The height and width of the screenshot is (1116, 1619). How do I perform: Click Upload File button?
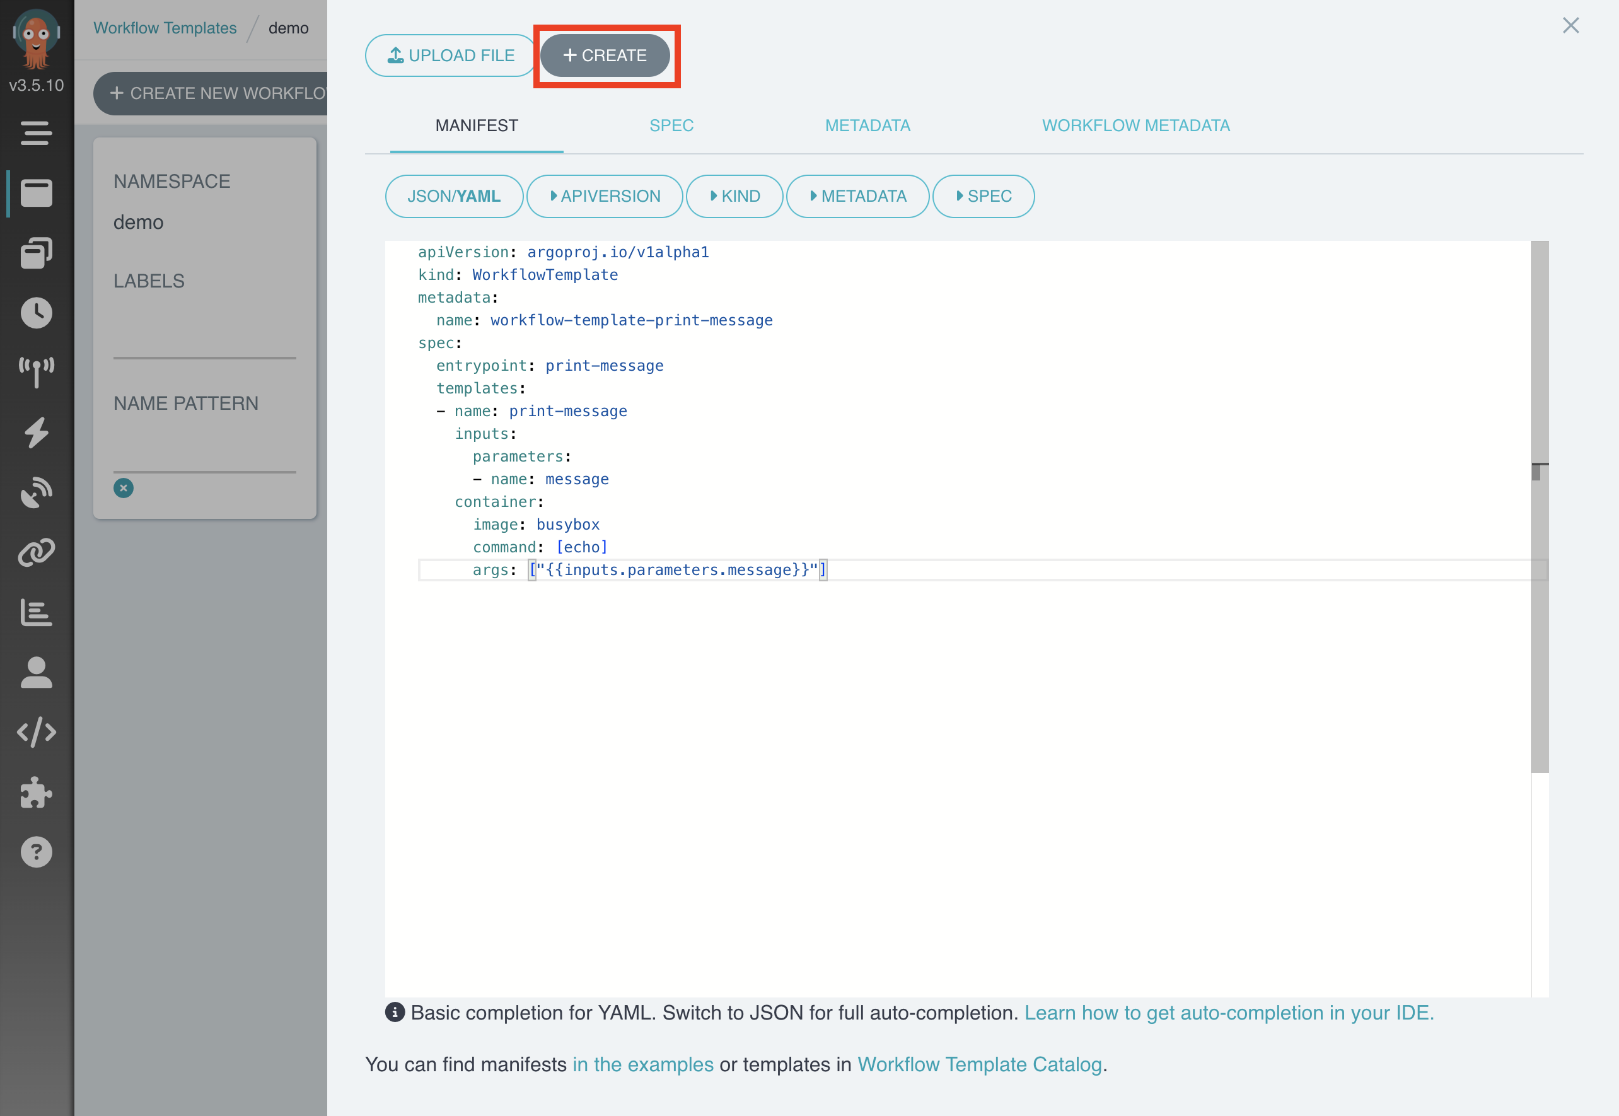(450, 55)
